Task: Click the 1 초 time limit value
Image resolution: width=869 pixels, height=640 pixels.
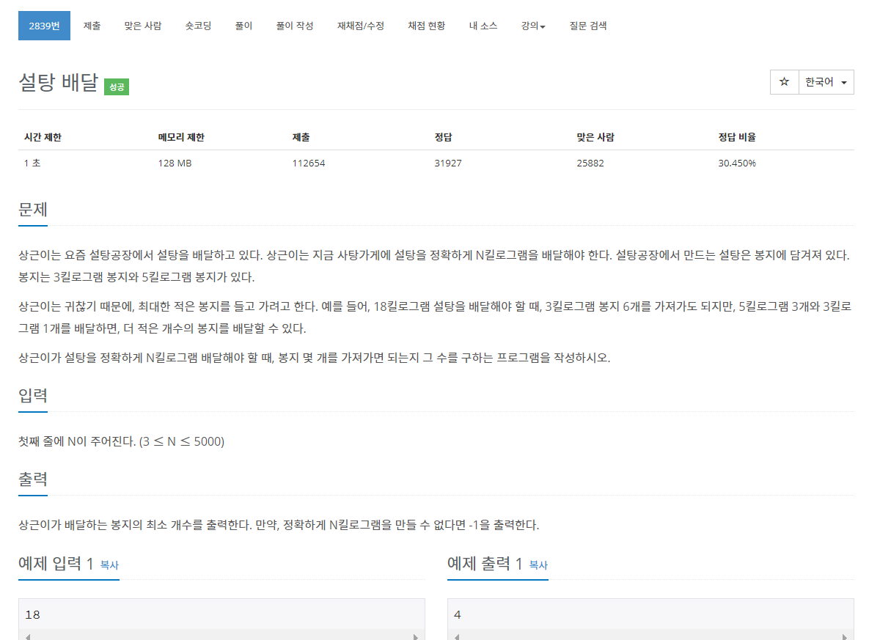Action: pyautogui.click(x=32, y=163)
